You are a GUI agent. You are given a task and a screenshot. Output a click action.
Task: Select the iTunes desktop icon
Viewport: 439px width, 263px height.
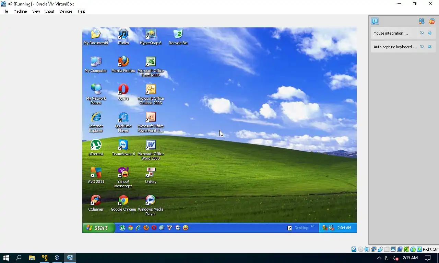(123, 37)
